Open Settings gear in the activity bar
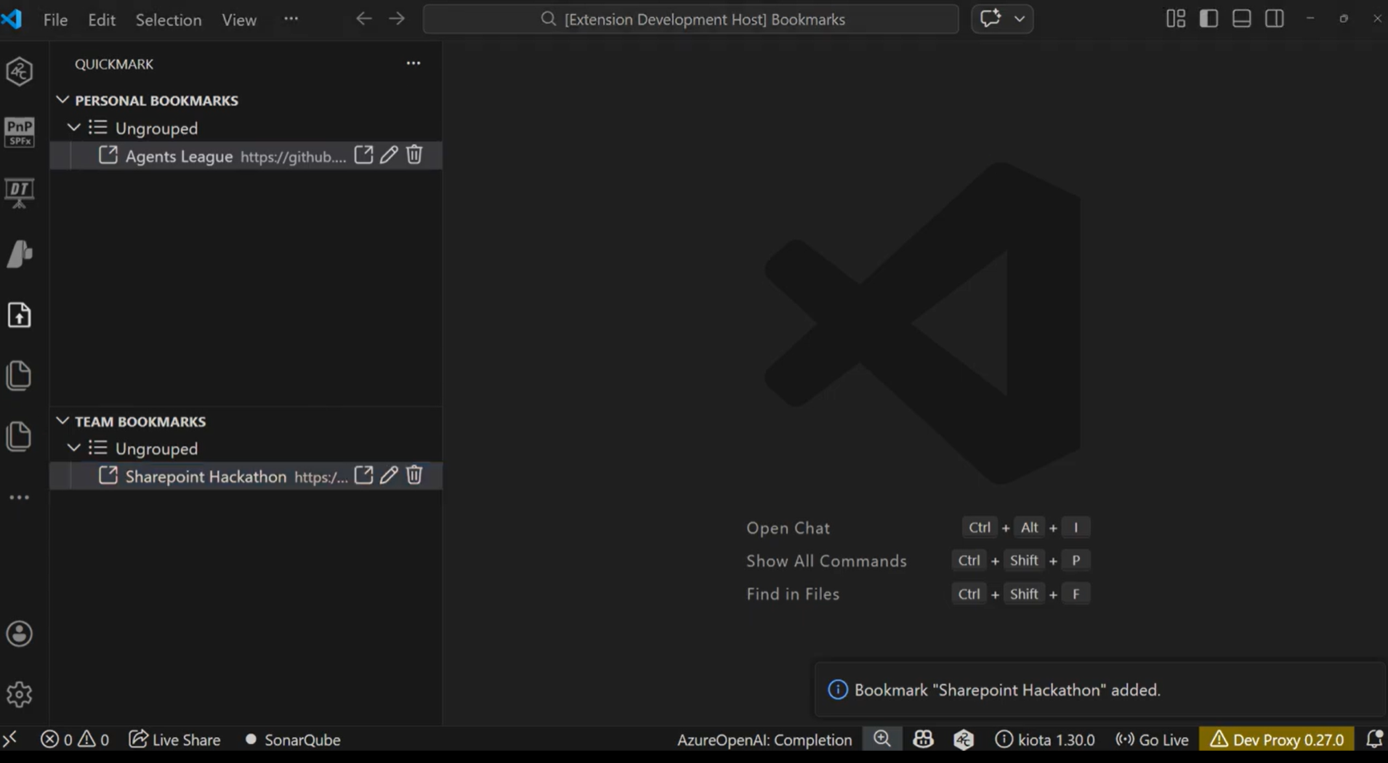 click(19, 694)
